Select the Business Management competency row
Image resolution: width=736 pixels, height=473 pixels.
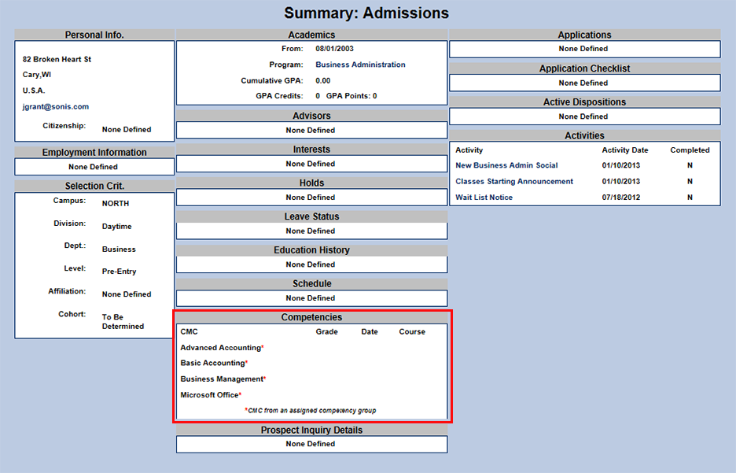coord(311,379)
